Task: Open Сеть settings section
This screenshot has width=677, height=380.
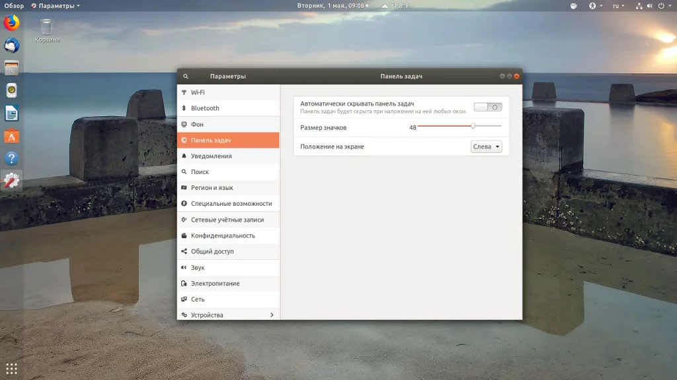Action: pyautogui.click(x=228, y=300)
